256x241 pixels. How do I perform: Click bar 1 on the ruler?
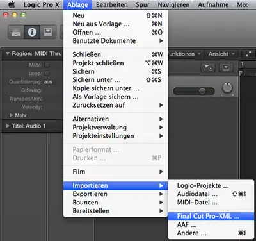point(243,64)
